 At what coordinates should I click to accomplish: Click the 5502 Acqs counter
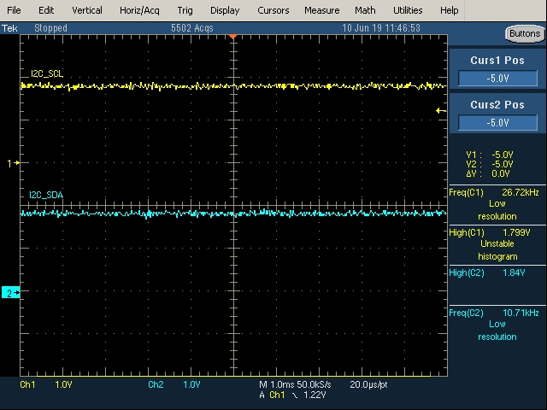[x=191, y=28]
